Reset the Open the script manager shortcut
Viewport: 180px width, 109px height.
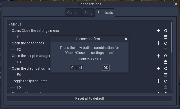click(x=166, y=56)
